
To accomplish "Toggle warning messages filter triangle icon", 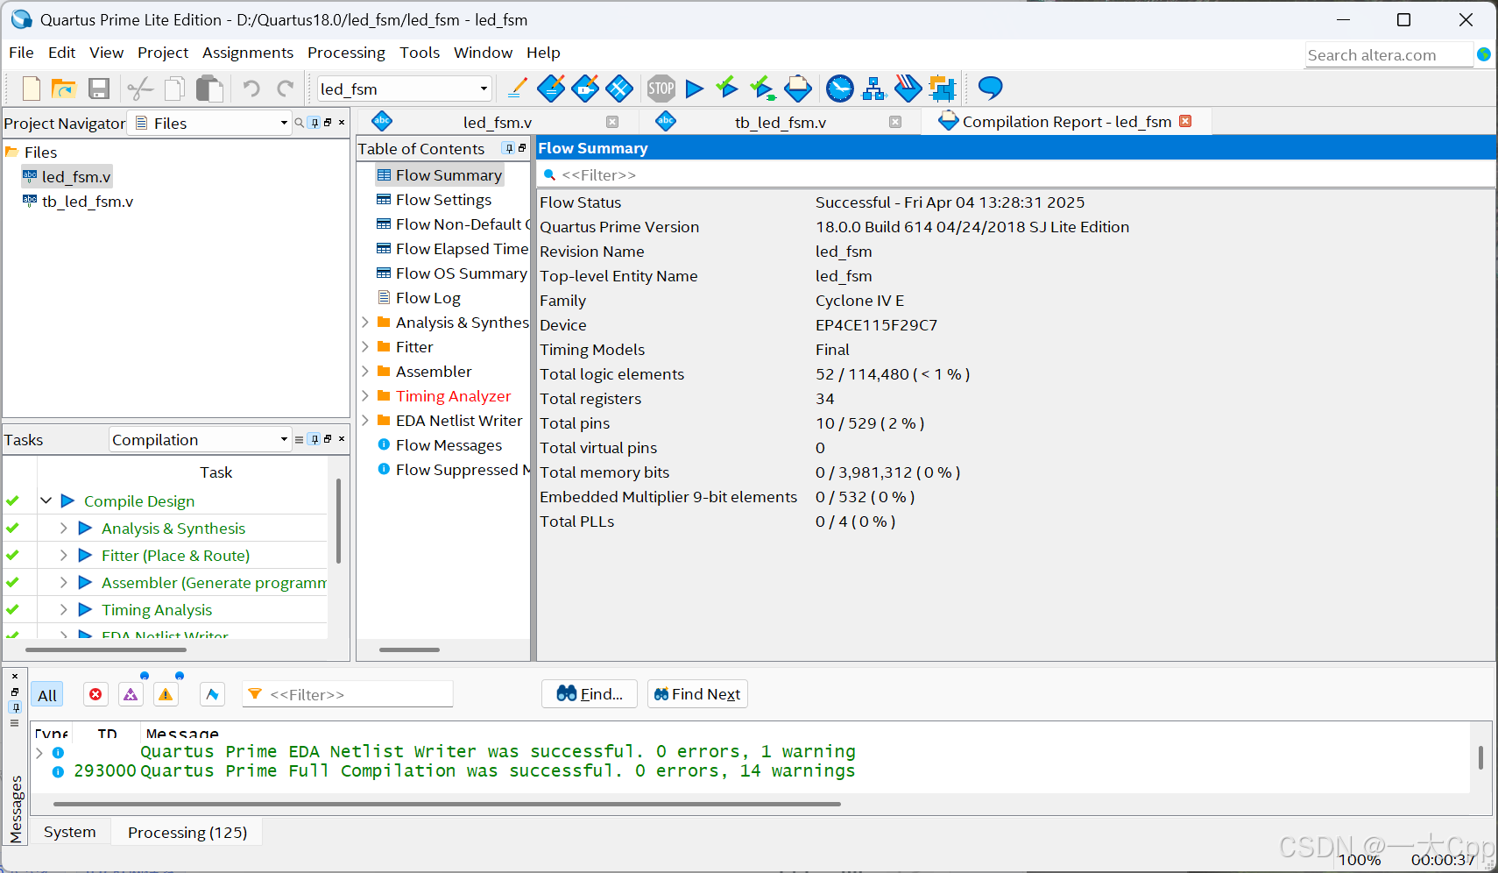I will click(x=166, y=694).
